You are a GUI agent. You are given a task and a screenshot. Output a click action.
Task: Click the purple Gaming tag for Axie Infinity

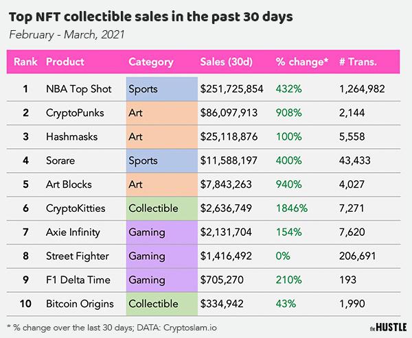159,231
